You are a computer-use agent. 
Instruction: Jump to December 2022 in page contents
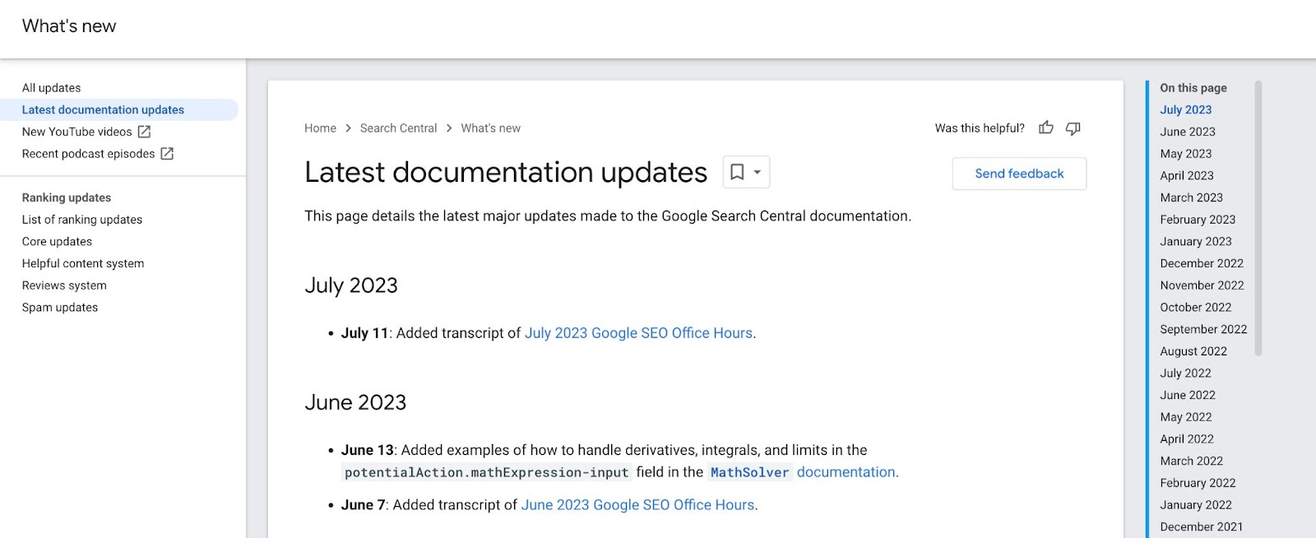[1201, 263]
